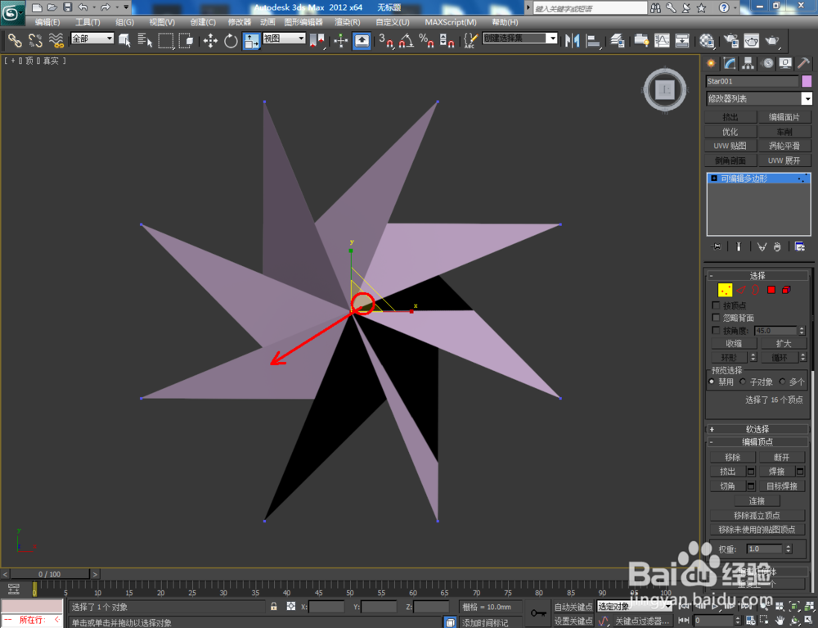Click the Render Production teapot icon

pos(772,40)
